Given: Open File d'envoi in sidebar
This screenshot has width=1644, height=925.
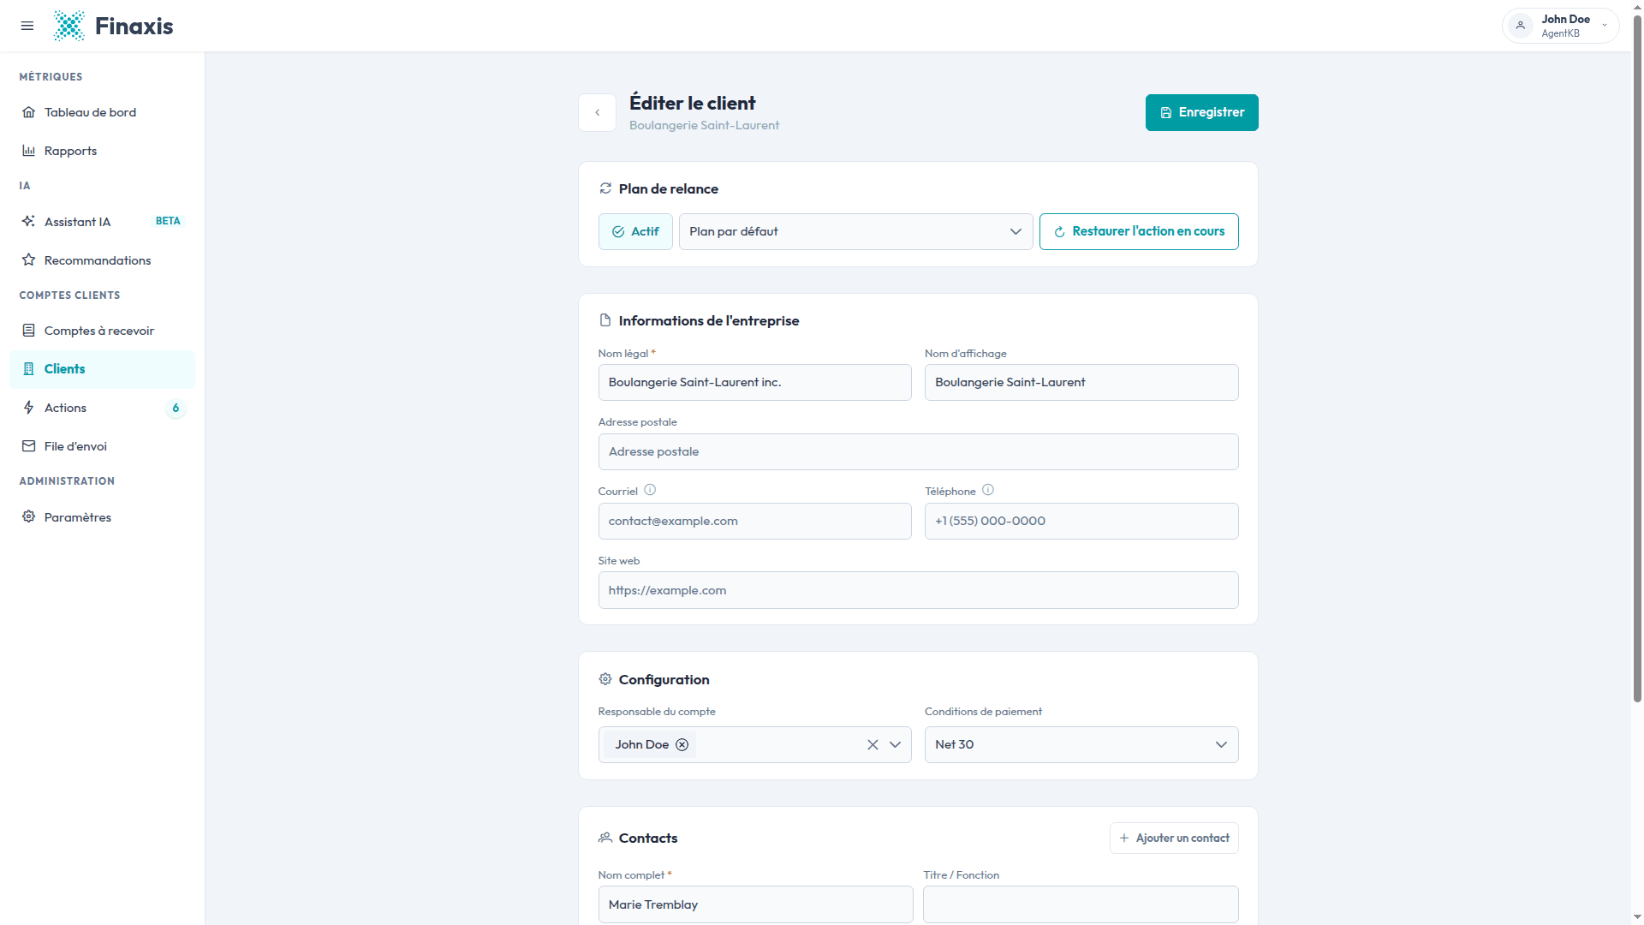Looking at the screenshot, I should pyautogui.click(x=102, y=446).
